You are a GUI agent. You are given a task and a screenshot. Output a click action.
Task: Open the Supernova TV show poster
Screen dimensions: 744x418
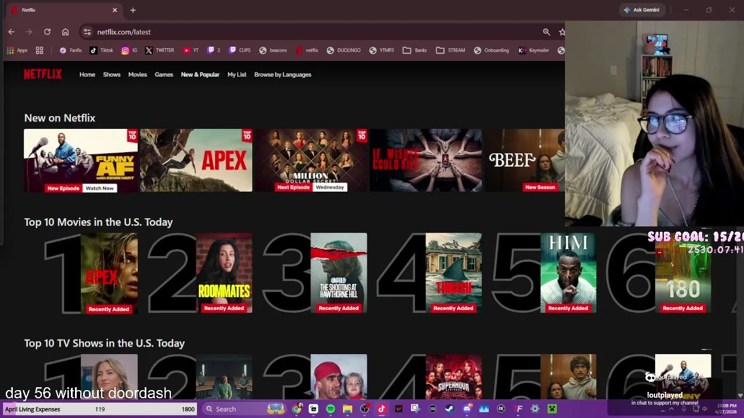[453, 377]
